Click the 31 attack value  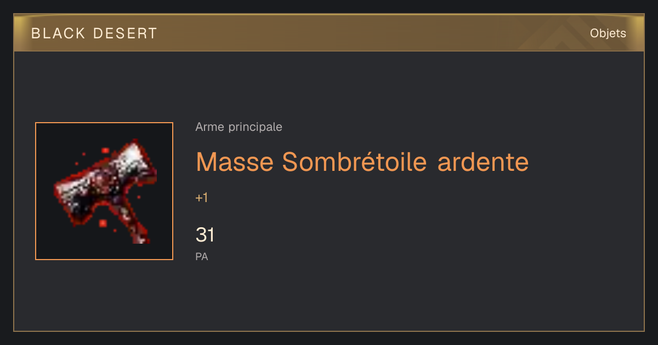tap(205, 235)
